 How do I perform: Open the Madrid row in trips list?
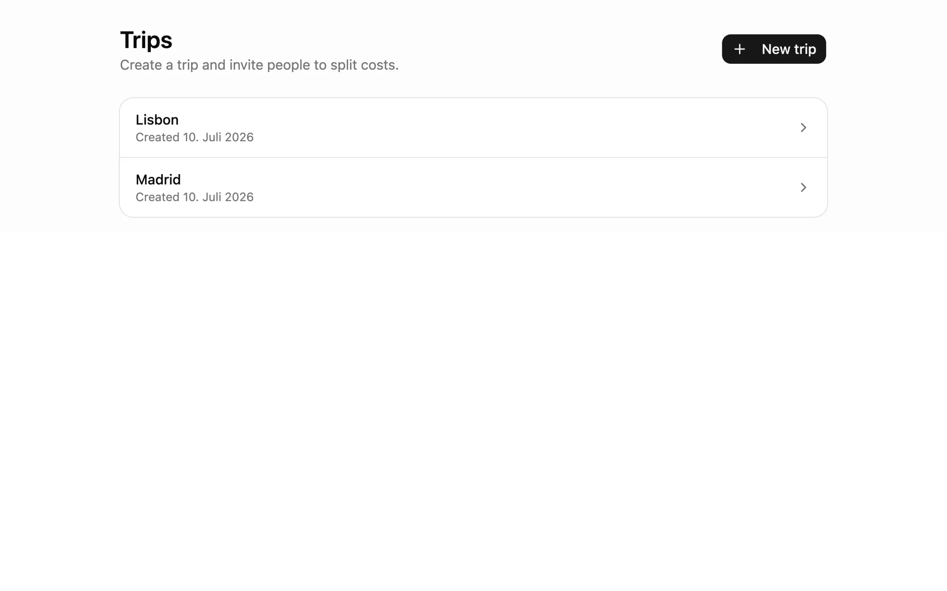(473, 187)
